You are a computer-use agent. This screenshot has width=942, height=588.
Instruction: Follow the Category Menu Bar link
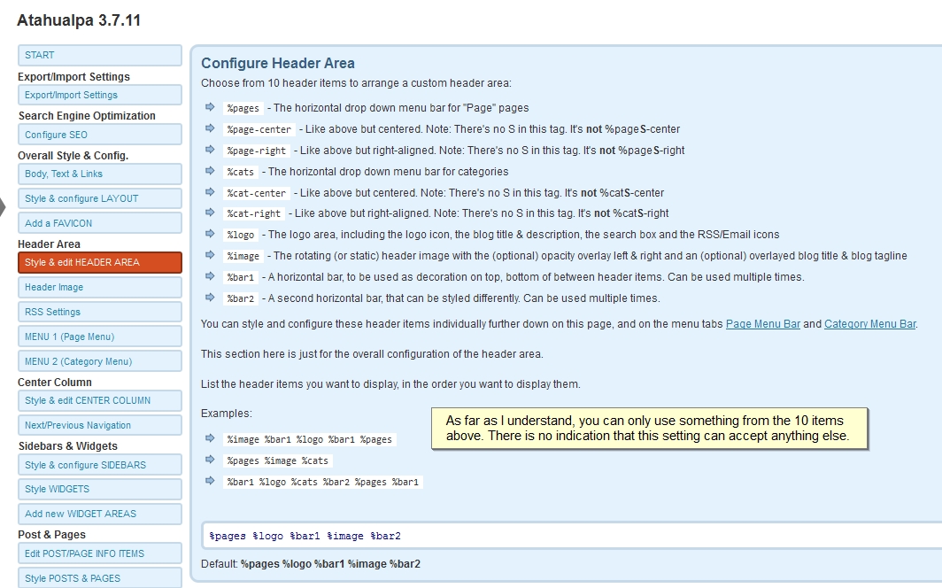870,324
